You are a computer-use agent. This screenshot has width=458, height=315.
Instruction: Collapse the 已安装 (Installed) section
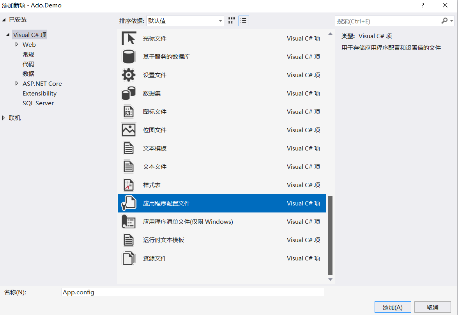[4, 20]
